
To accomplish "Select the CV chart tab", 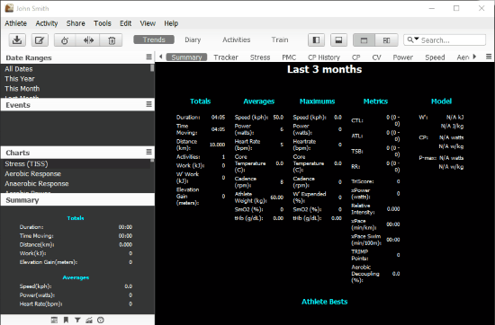I will click(376, 57).
